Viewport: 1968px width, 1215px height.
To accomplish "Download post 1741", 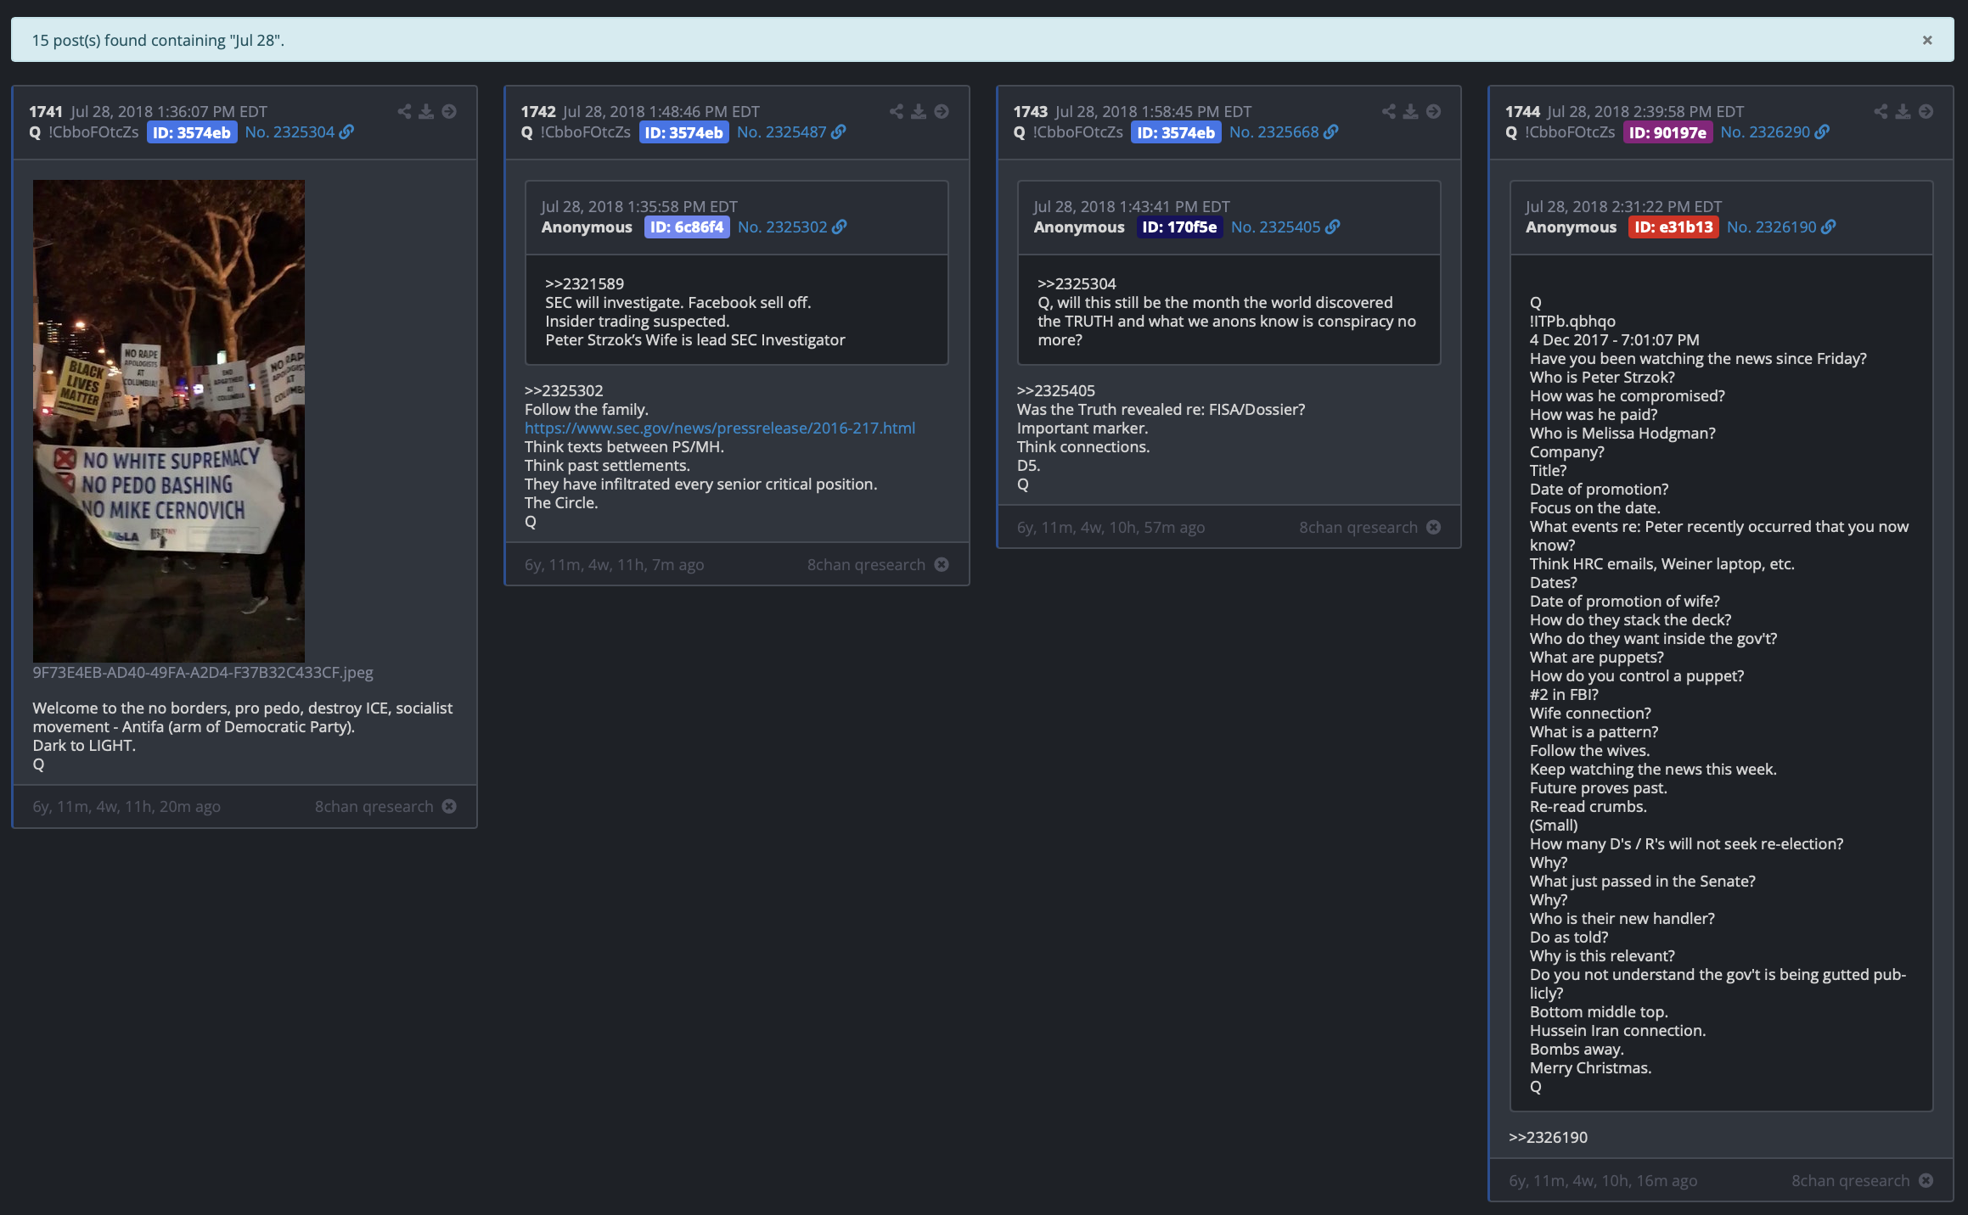I will tap(426, 111).
